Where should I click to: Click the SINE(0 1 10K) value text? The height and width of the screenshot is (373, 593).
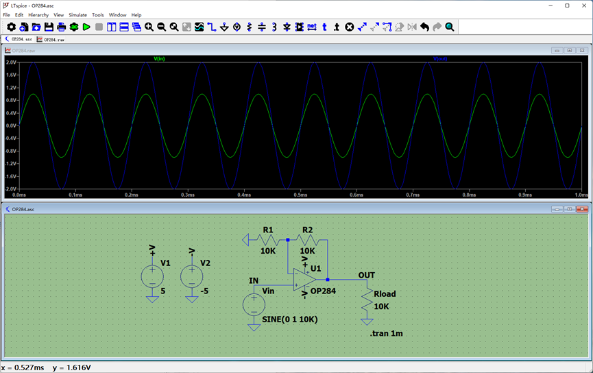click(x=290, y=320)
